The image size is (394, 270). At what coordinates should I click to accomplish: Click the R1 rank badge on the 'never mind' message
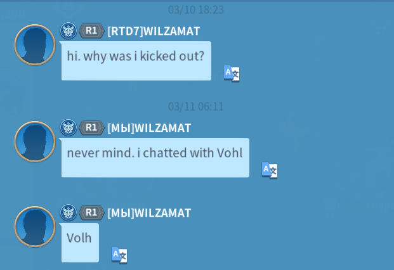pyautogui.click(x=91, y=128)
